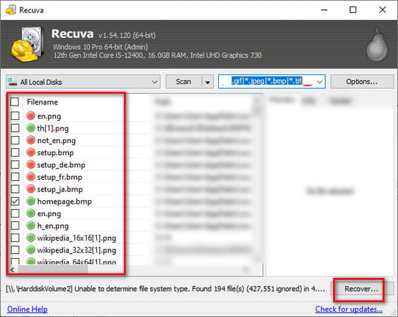This screenshot has height=317, width=398.
Task: Select the h_en.png file name
Action: coord(53,225)
